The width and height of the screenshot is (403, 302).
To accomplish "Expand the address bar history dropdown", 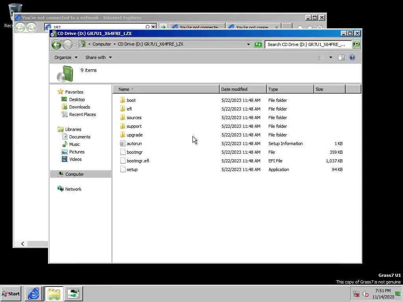I will click(249, 44).
